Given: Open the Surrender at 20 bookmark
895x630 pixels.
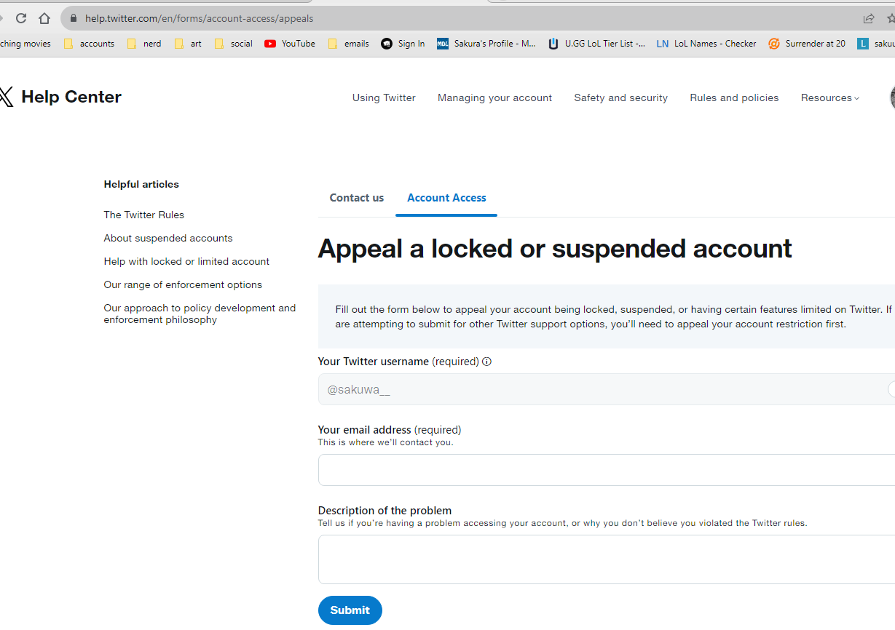Looking at the screenshot, I should point(807,44).
